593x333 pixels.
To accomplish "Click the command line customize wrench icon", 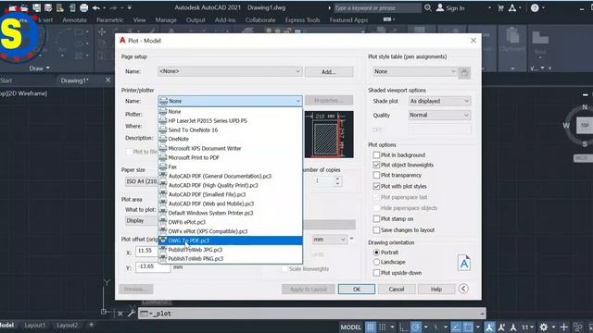I will 132,313.
